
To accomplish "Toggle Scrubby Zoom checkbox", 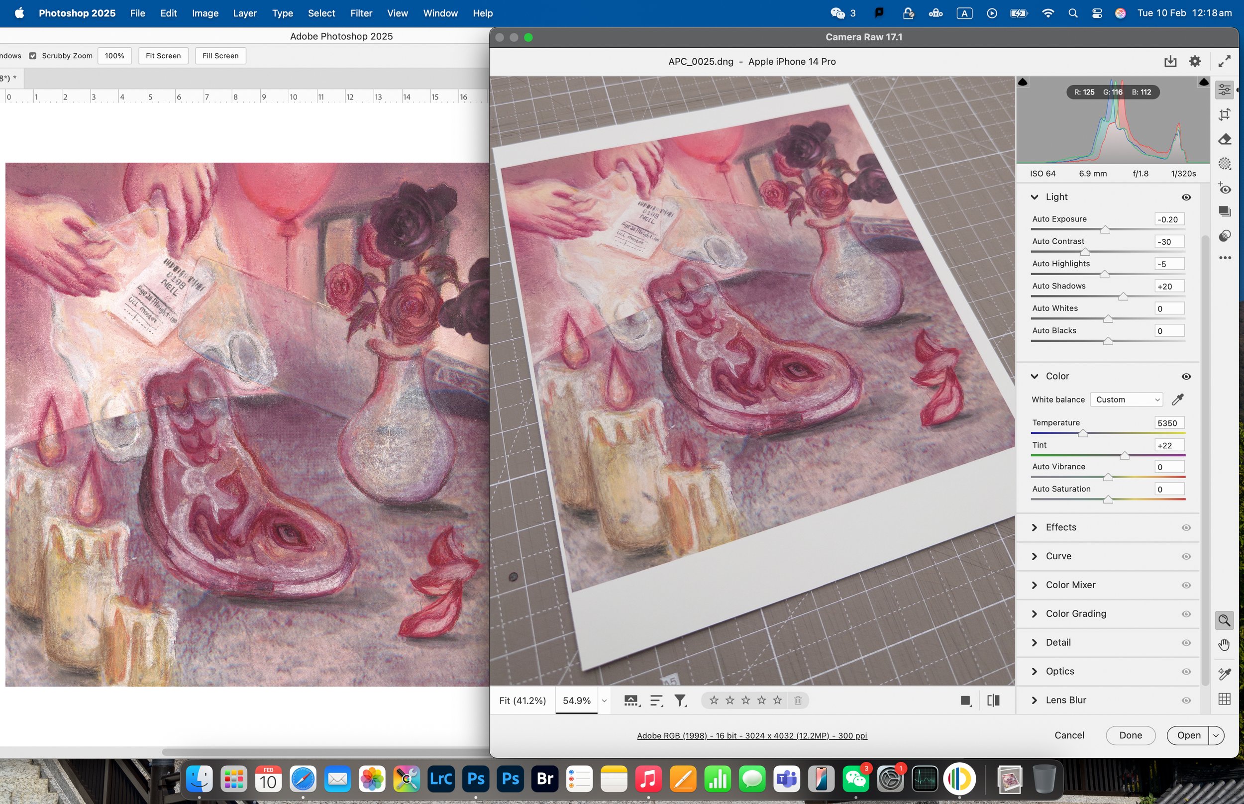I will 33,56.
